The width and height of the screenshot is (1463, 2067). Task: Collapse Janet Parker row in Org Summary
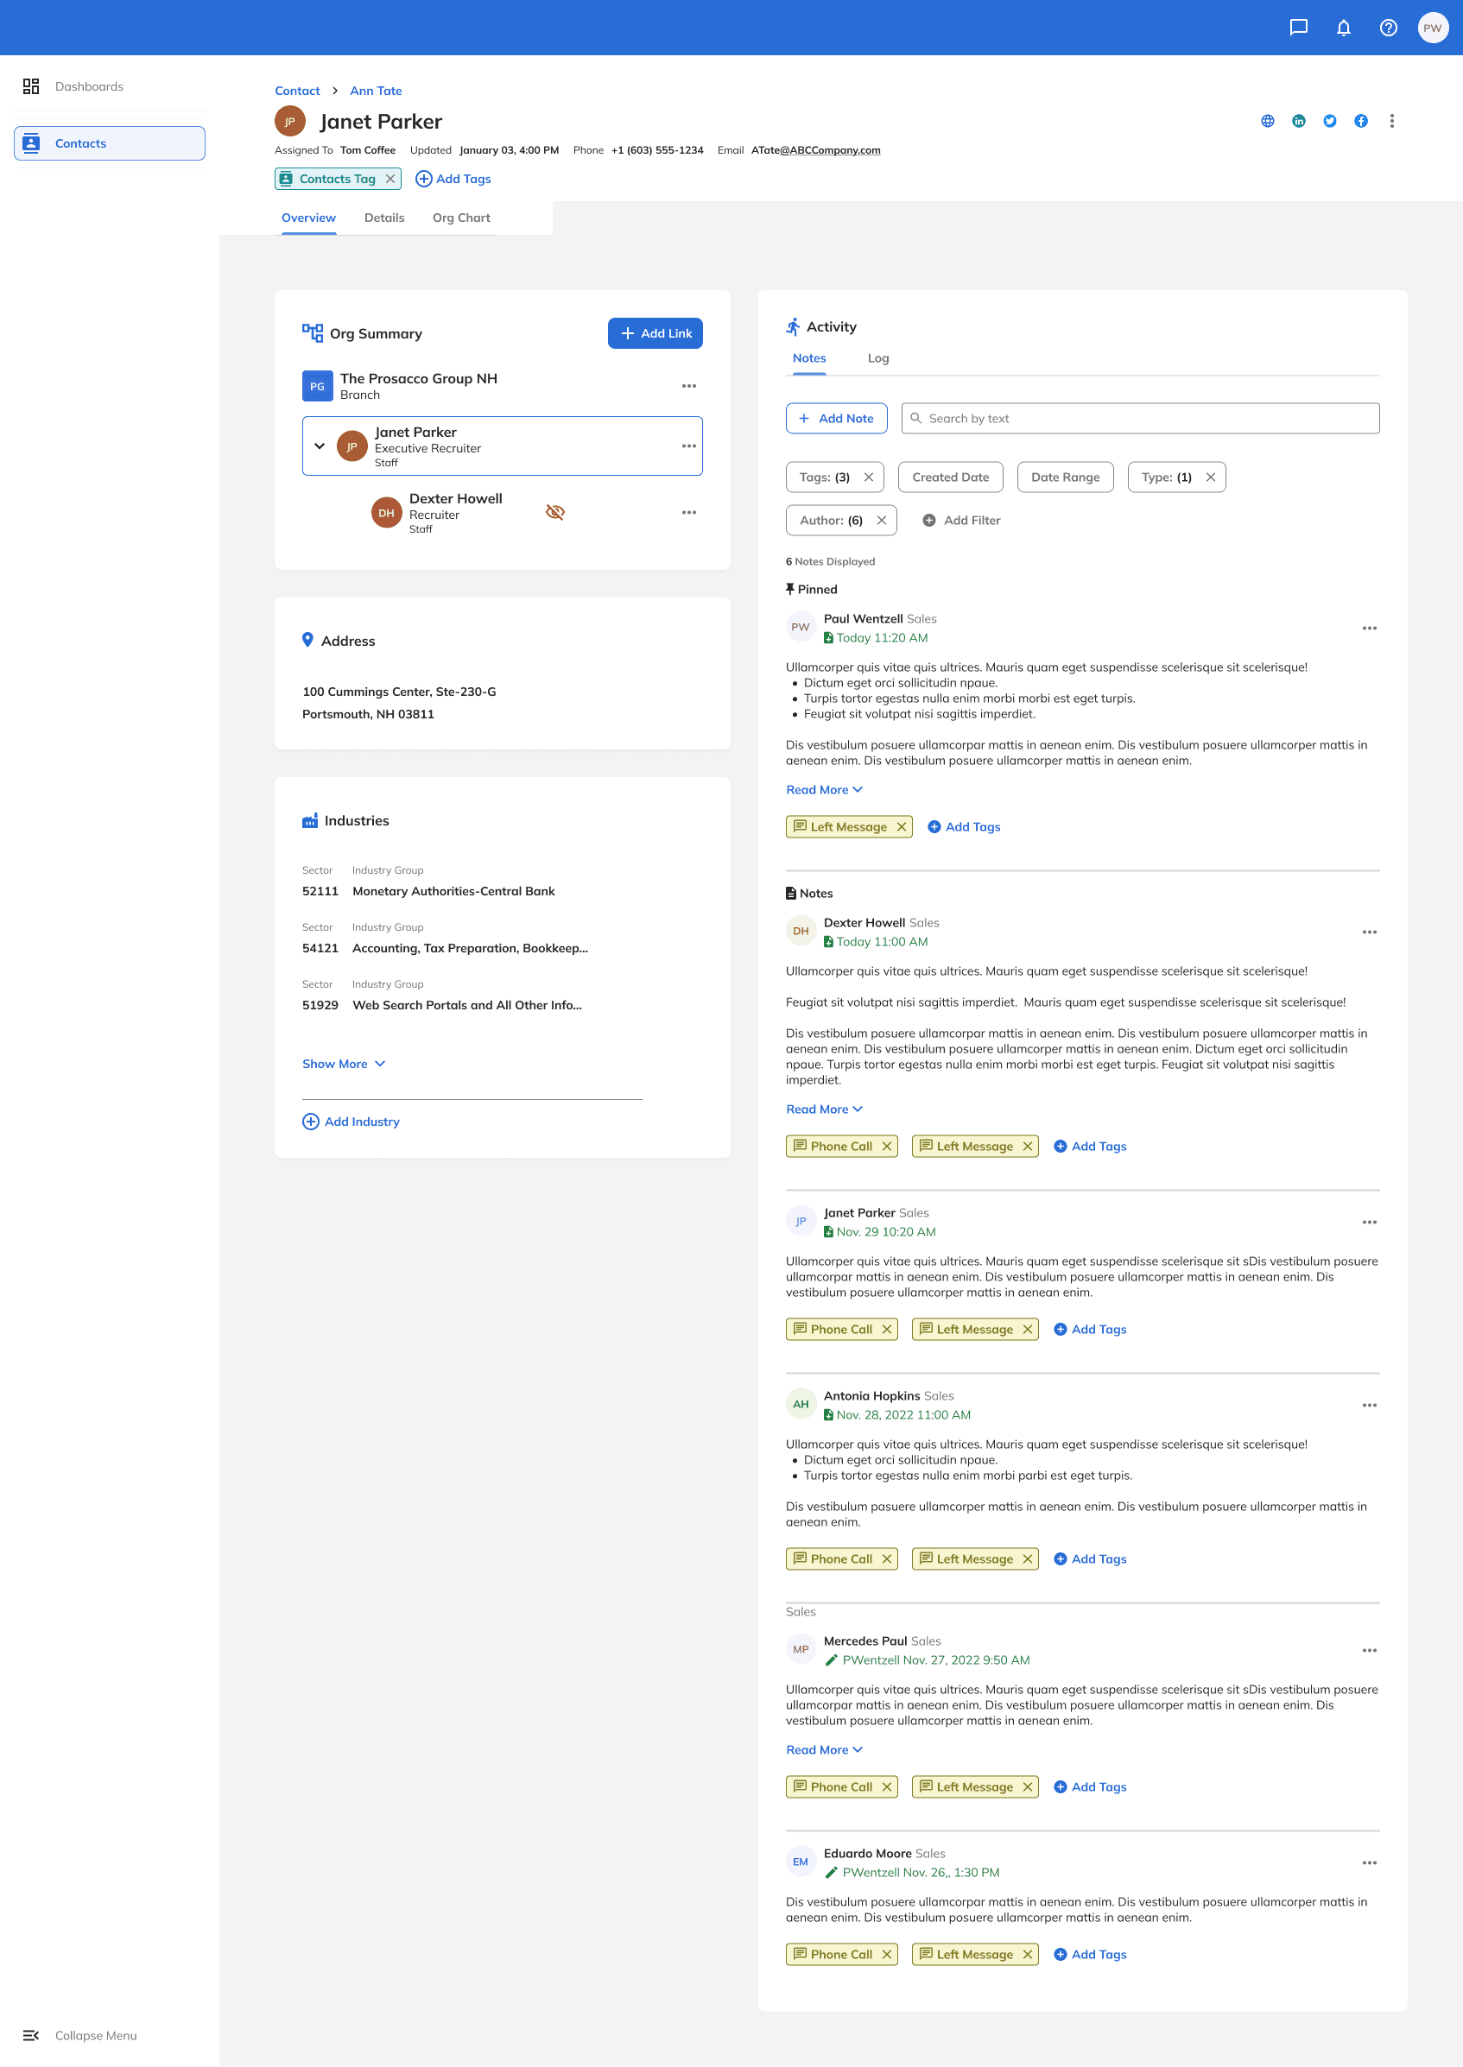(319, 446)
